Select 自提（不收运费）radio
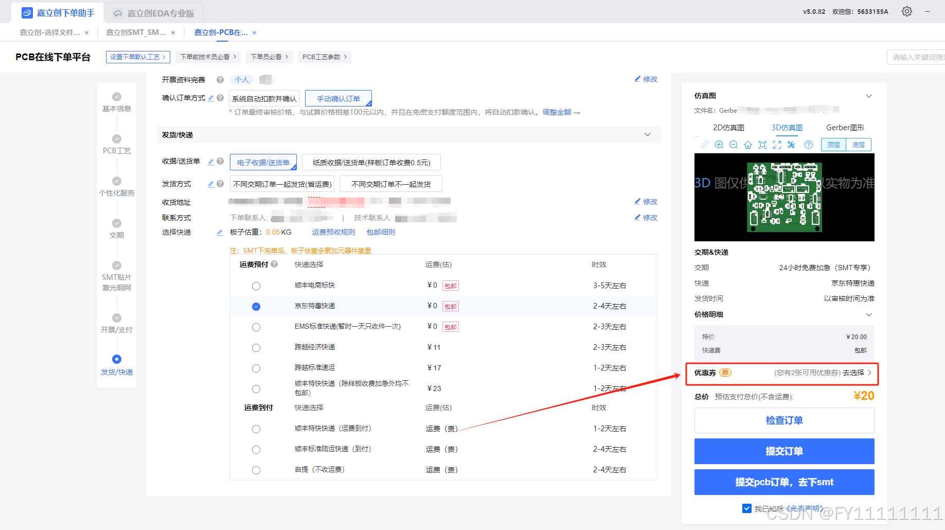This screenshot has height=530, width=945. click(256, 470)
